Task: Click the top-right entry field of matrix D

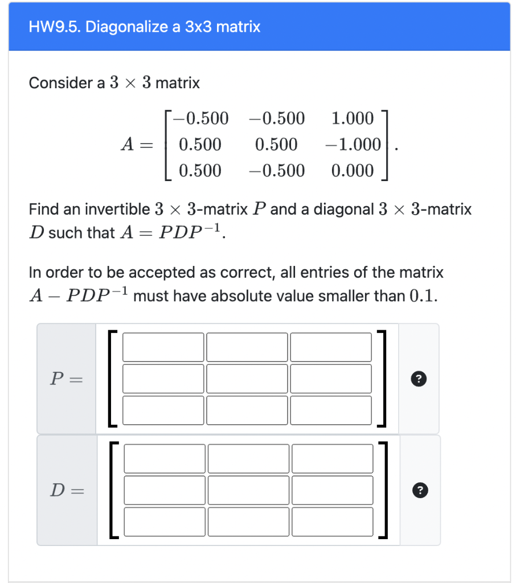Action: 331,458
